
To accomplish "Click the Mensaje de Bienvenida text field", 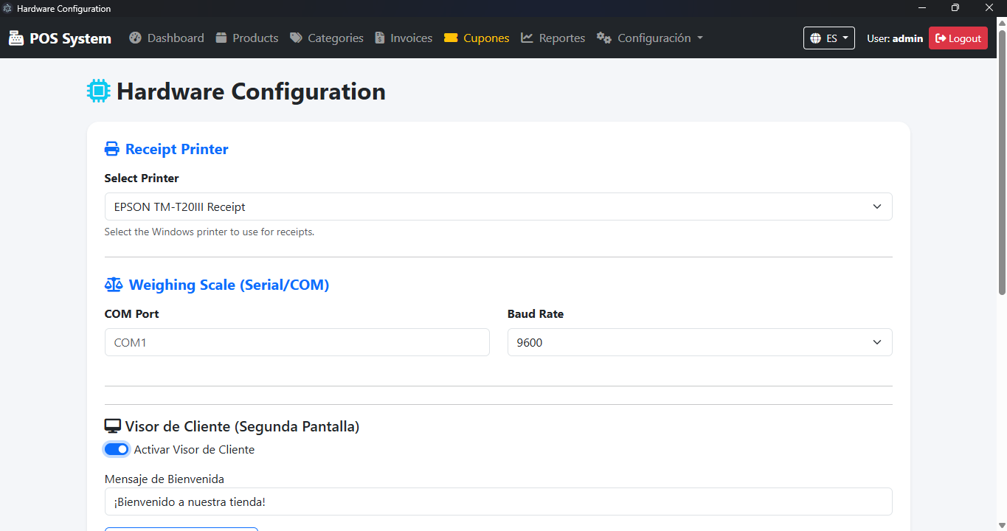I will point(498,502).
